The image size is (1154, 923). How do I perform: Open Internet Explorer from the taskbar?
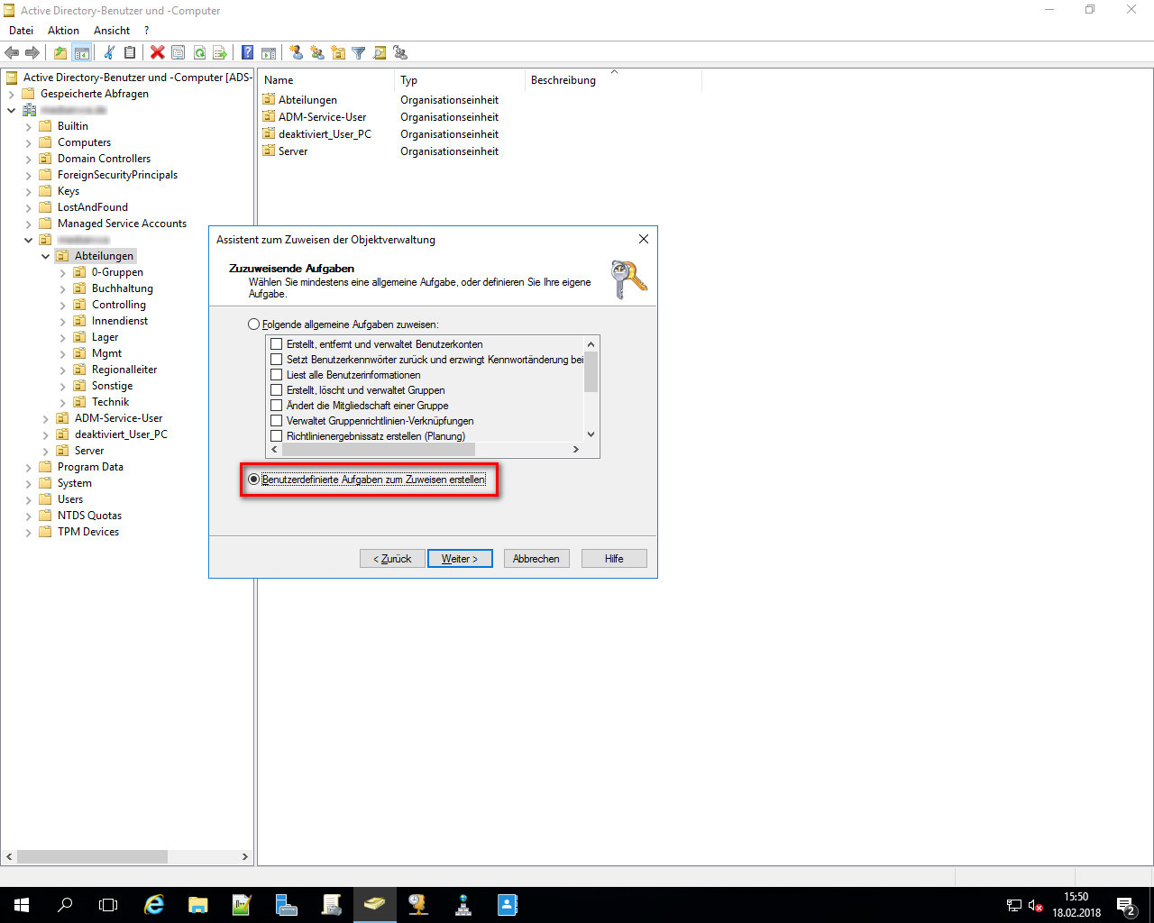(154, 905)
